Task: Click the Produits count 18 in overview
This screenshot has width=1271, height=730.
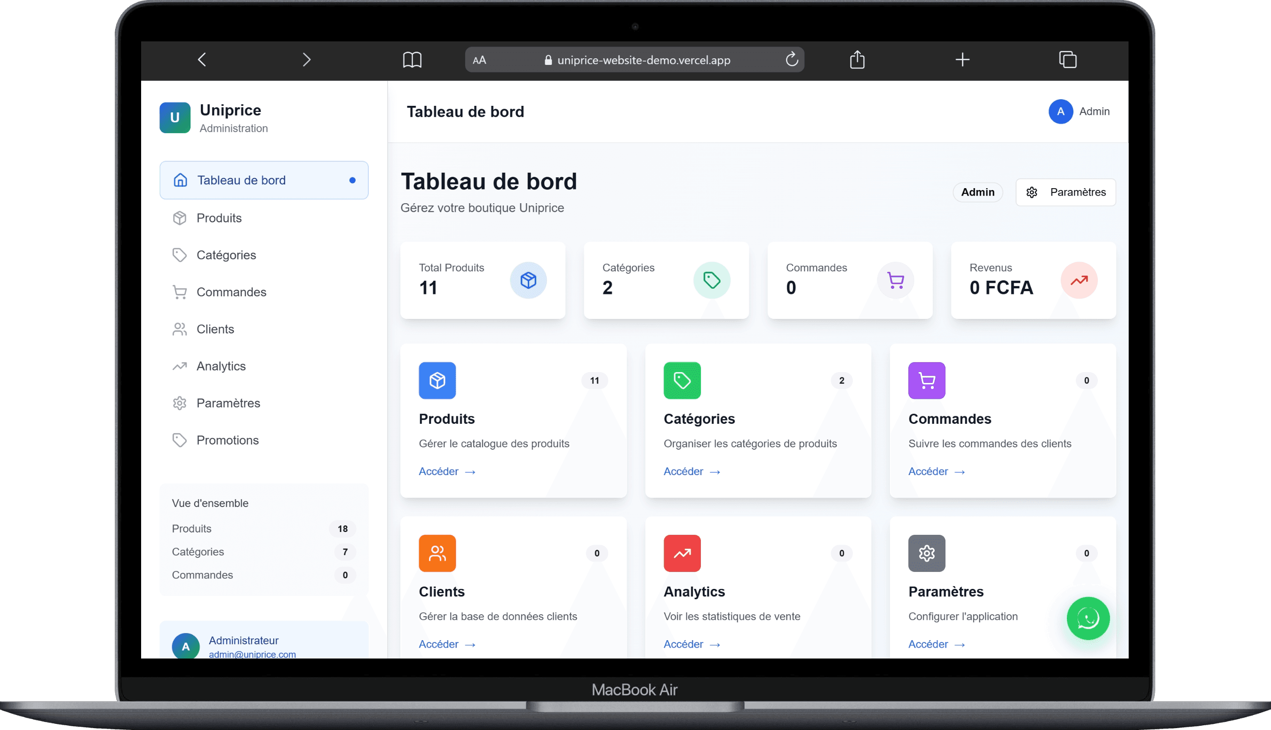Action: click(342, 529)
